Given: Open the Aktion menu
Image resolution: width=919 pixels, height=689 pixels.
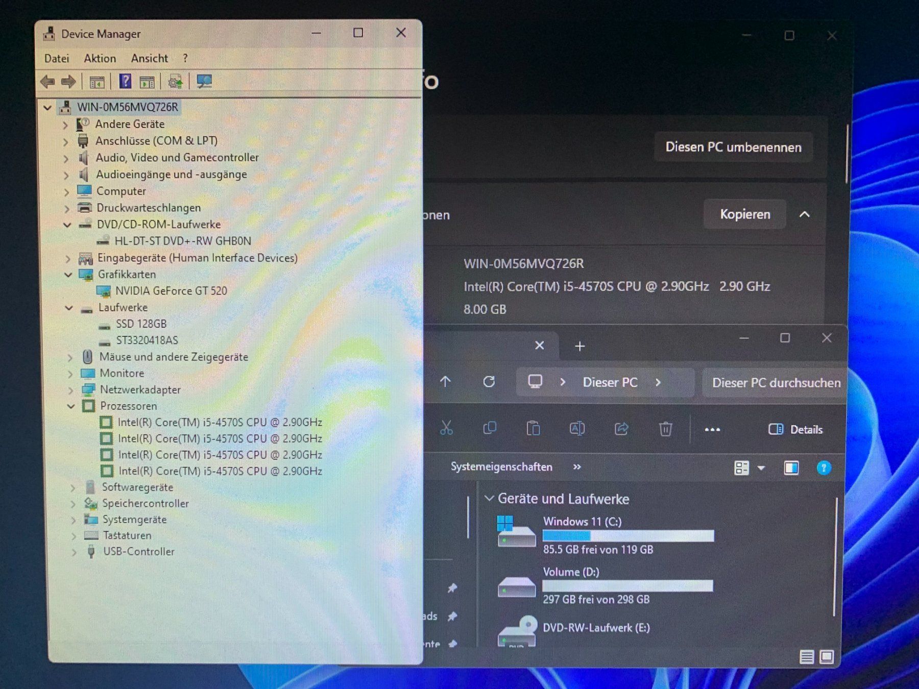Looking at the screenshot, I should [x=100, y=59].
